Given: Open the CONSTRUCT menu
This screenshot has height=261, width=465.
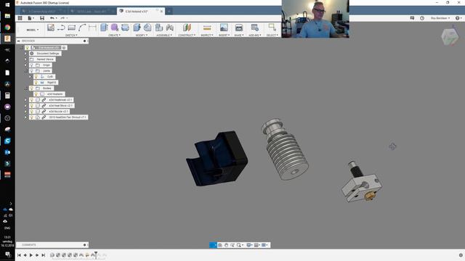Looking at the screenshot, I should [187, 36].
